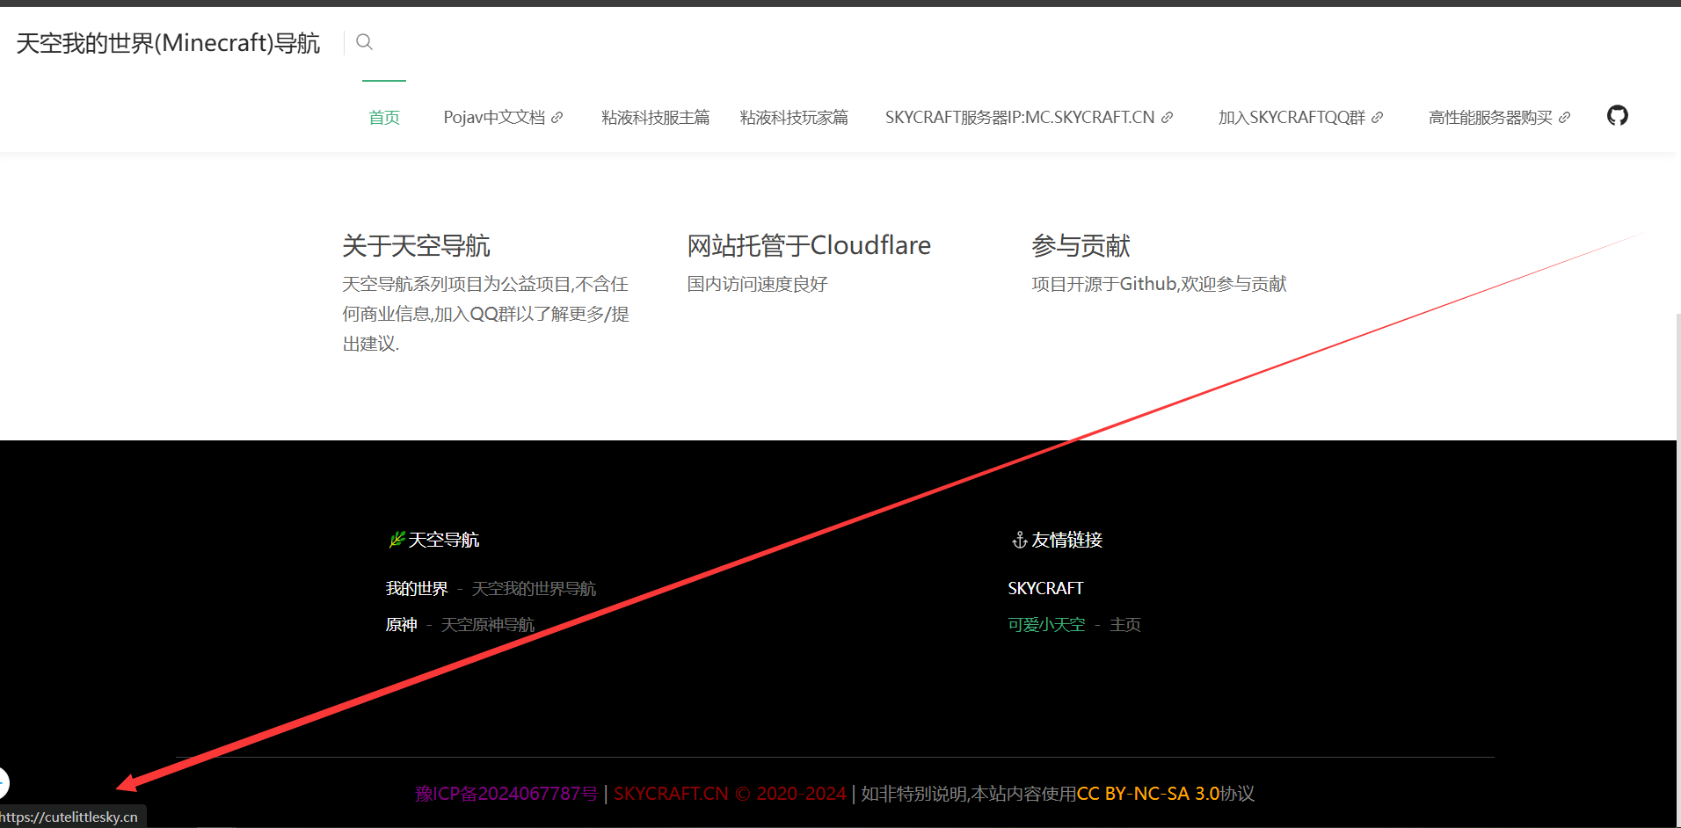Click 主页 text beside 可爱小天空
1681x828 pixels.
click(1124, 625)
